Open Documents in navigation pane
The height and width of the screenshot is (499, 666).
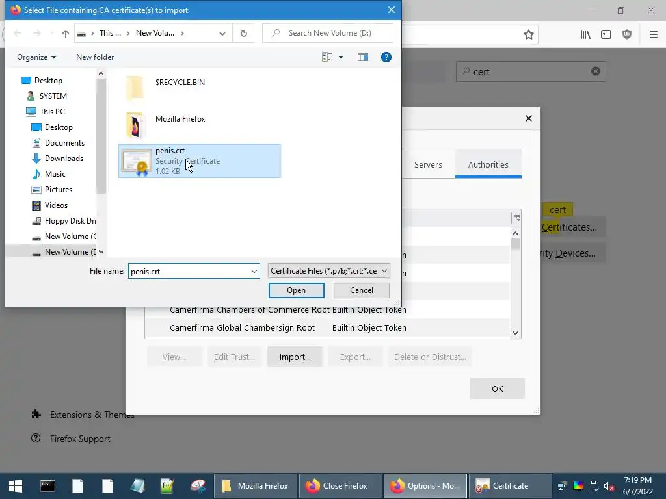point(58,143)
